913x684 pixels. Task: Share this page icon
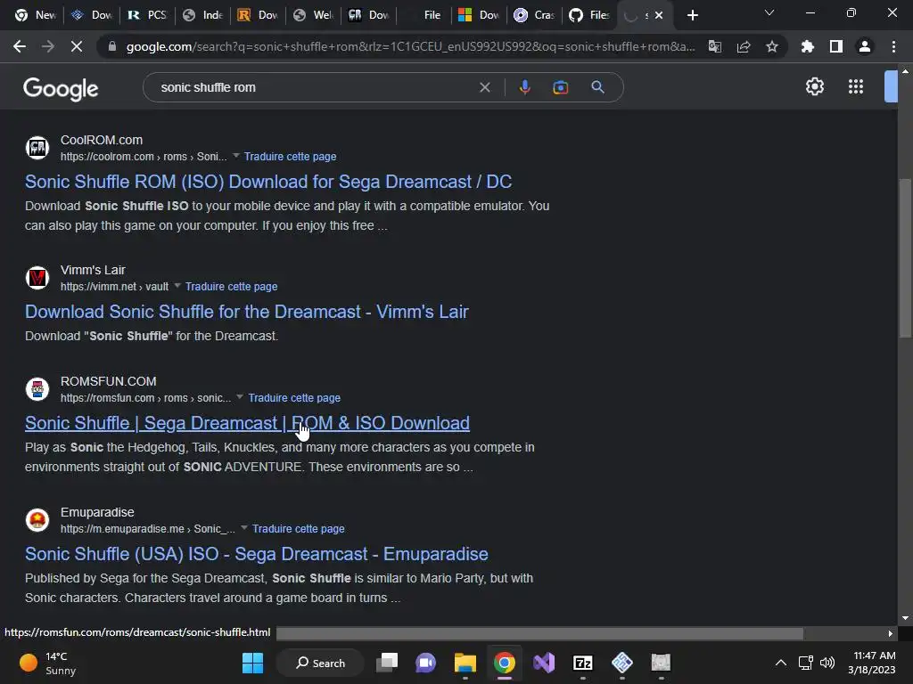744,46
